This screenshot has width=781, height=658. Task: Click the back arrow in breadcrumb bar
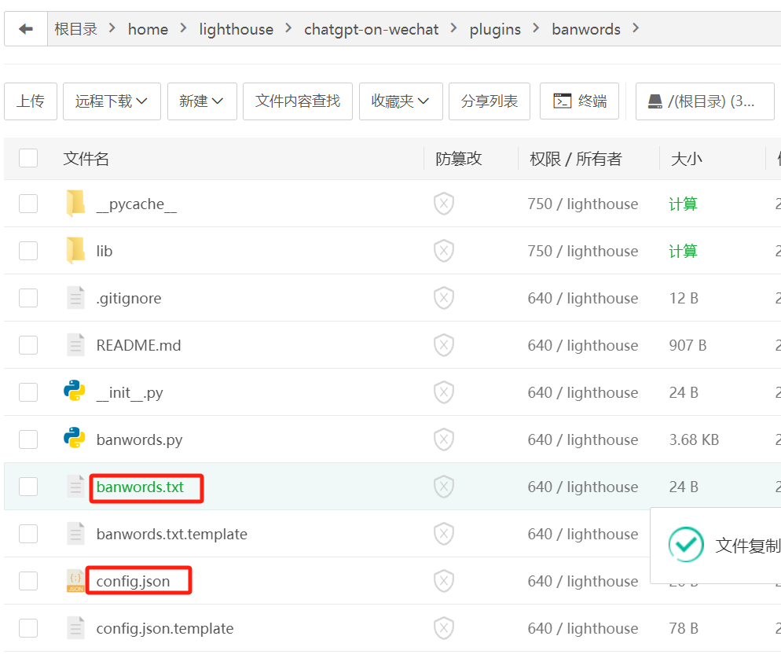pyautogui.click(x=26, y=29)
